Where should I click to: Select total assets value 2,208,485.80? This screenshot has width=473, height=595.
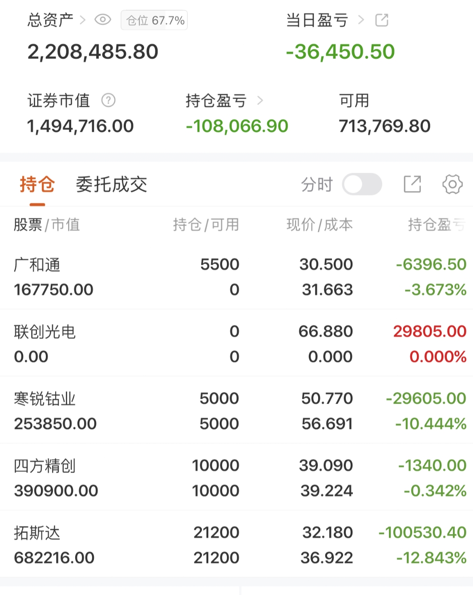click(93, 52)
